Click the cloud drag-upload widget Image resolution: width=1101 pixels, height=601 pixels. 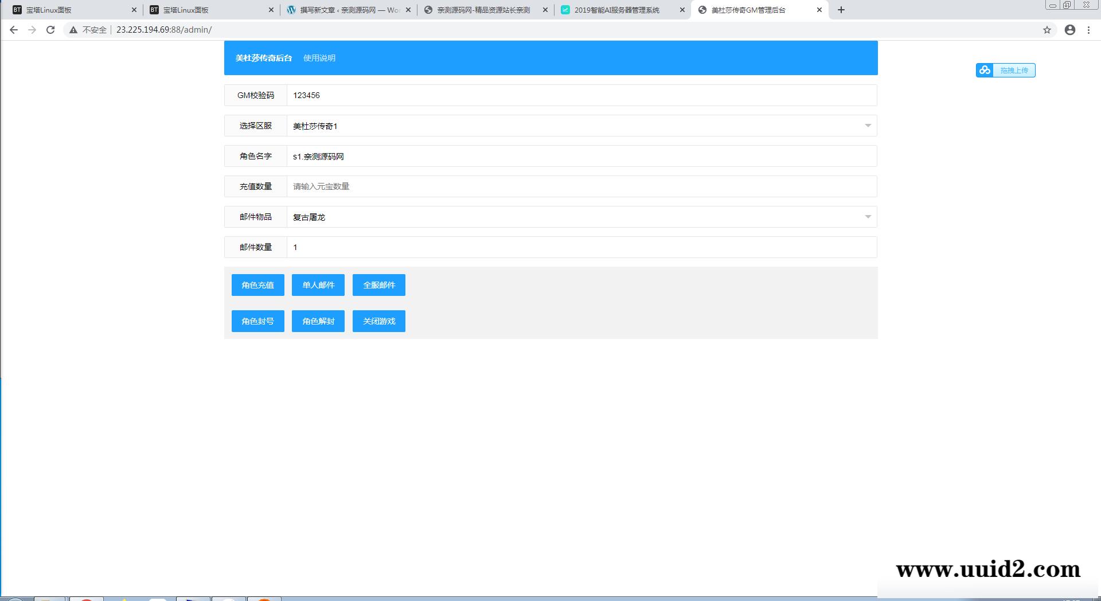tap(1005, 70)
